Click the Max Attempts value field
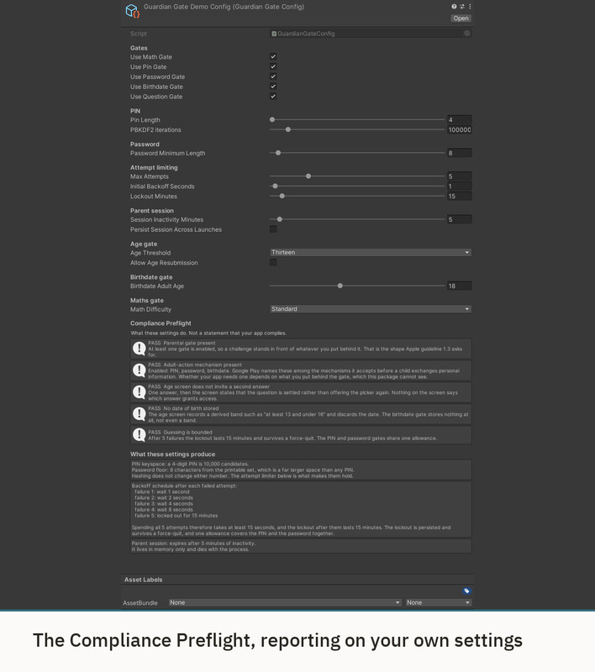The width and height of the screenshot is (595, 672). point(460,176)
